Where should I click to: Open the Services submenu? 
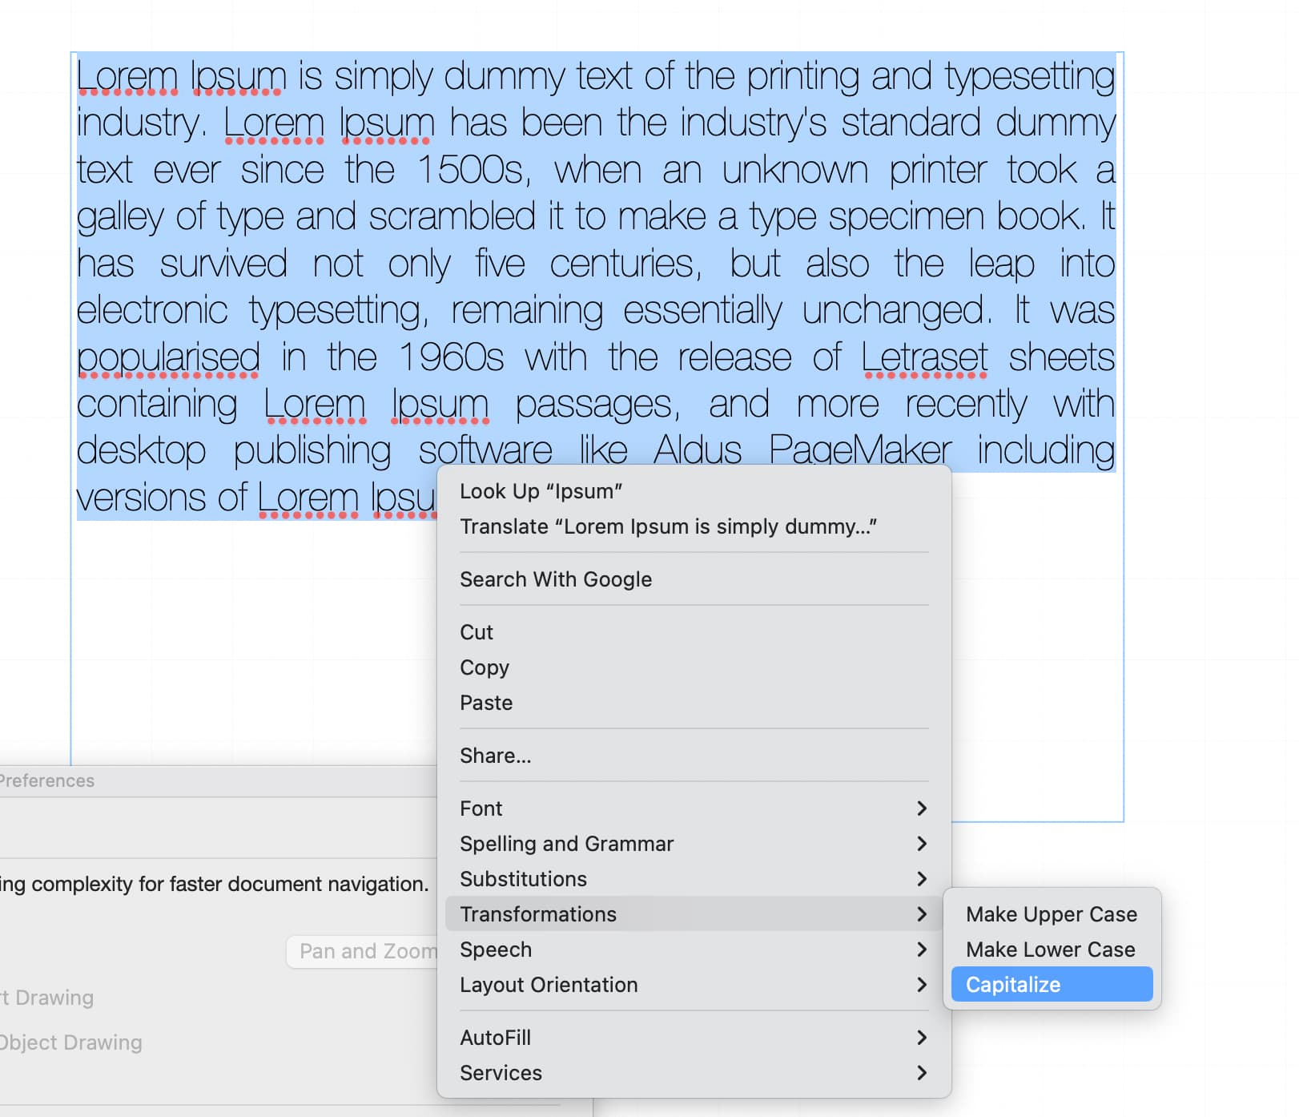694,1072
